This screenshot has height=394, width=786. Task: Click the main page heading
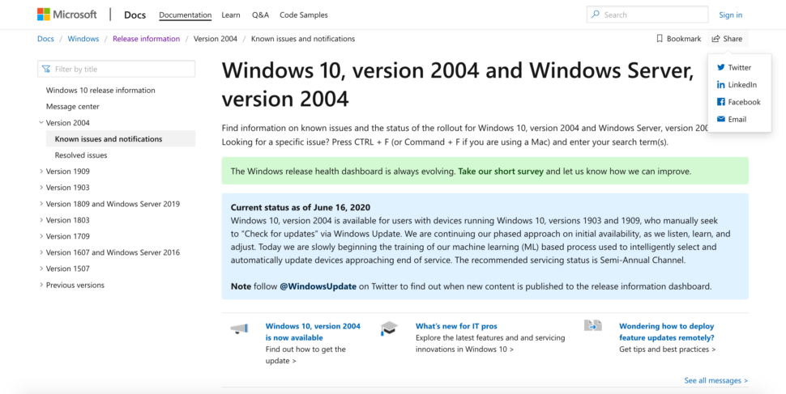458,85
